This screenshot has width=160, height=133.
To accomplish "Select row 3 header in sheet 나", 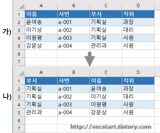I will pos(19,97).
